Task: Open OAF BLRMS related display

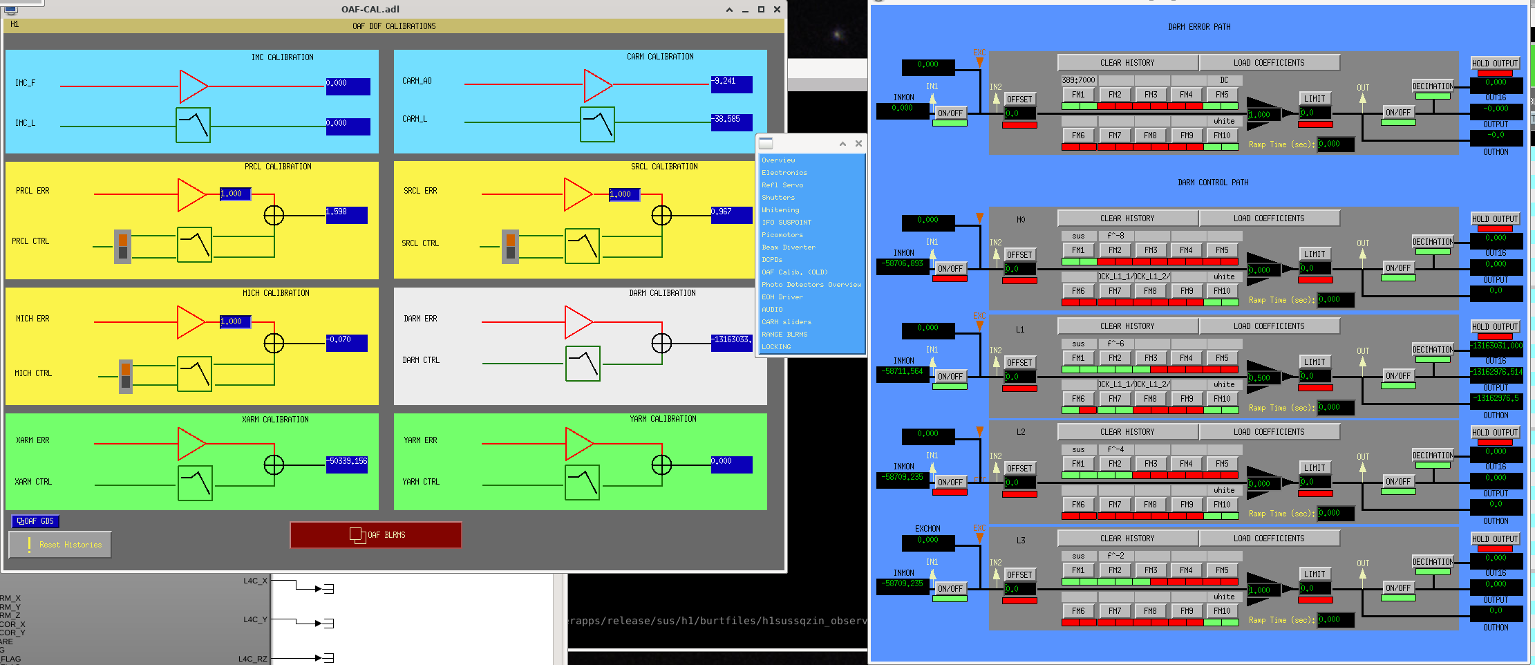Action: [376, 535]
